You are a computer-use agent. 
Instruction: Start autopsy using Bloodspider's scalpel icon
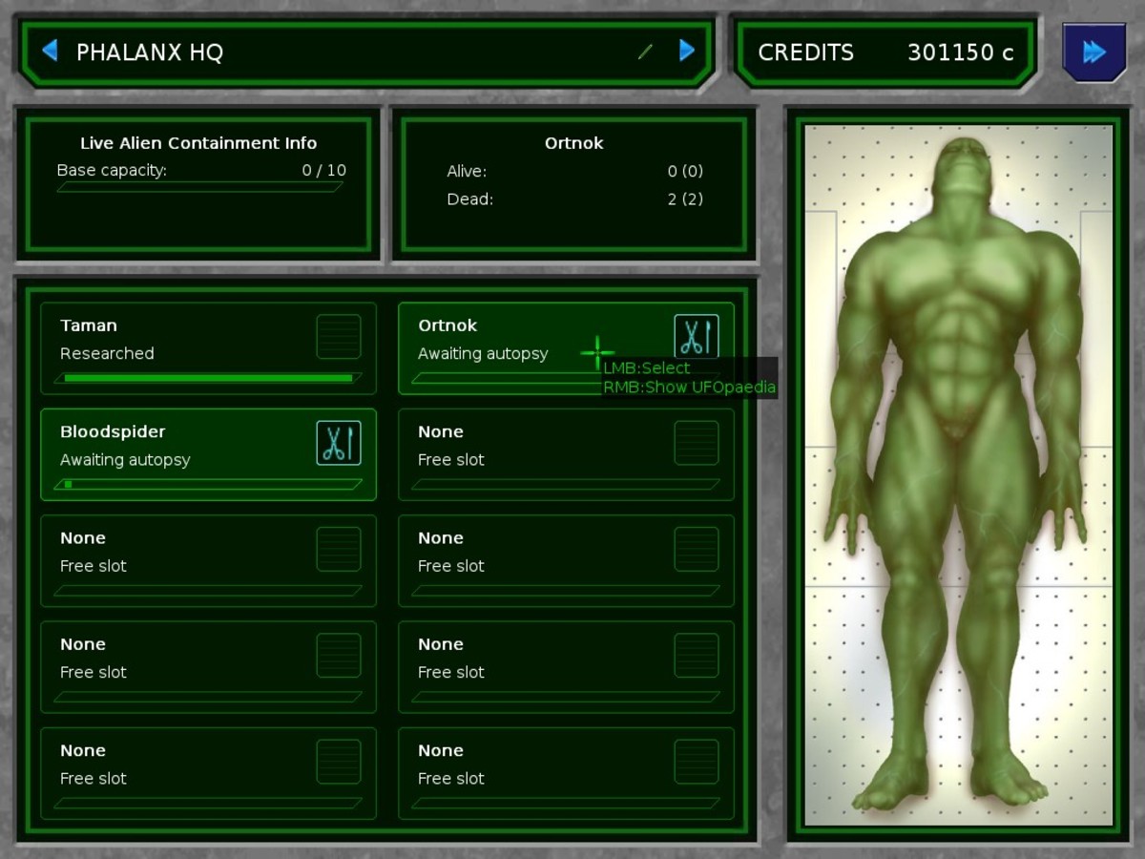pyautogui.click(x=339, y=443)
